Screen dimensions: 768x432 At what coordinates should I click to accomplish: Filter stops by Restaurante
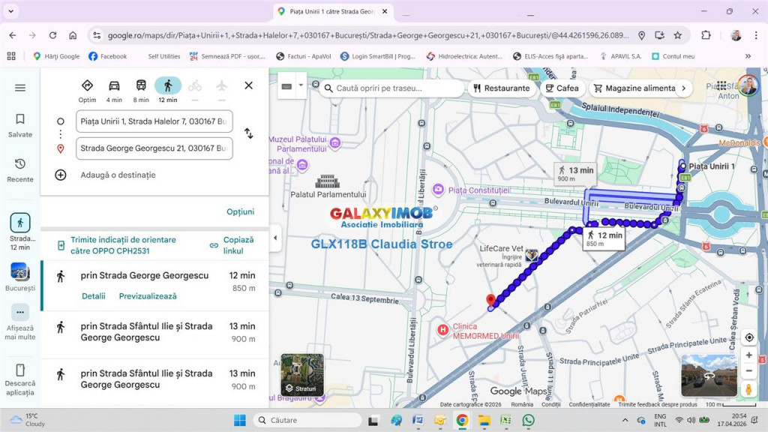coord(500,88)
